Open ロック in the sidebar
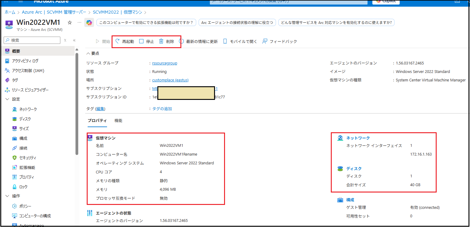The width and height of the screenshot is (470, 227). click(x=23, y=187)
